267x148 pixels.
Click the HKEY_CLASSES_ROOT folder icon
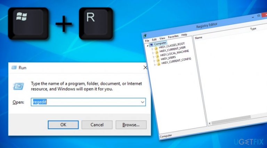point(156,48)
